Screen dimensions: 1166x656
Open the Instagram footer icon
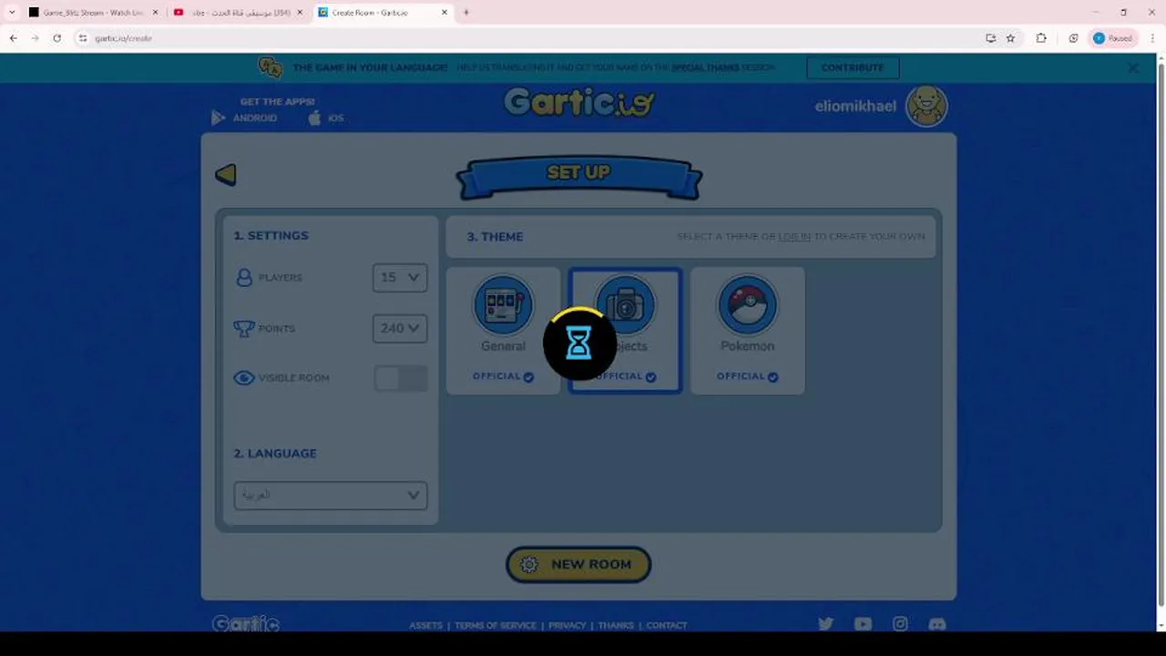point(900,624)
